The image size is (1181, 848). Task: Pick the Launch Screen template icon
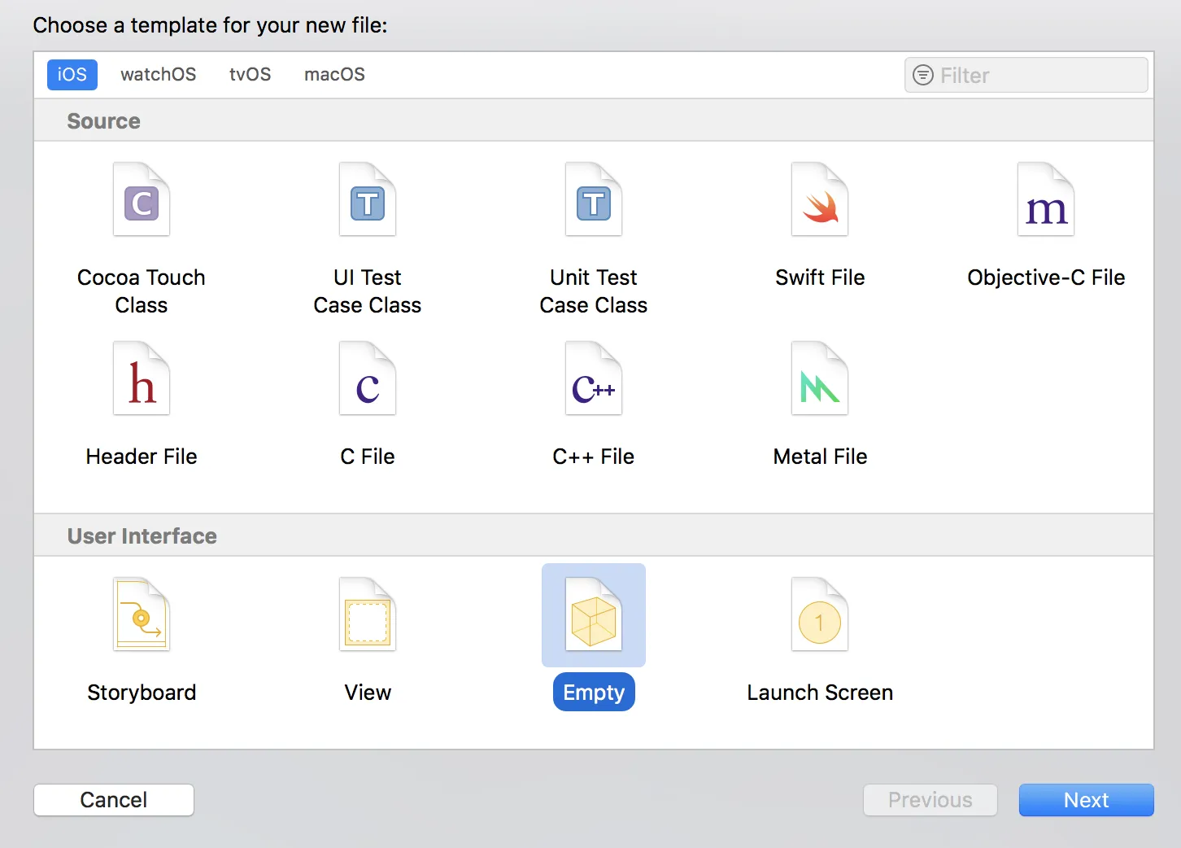pyautogui.click(x=820, y=614)
